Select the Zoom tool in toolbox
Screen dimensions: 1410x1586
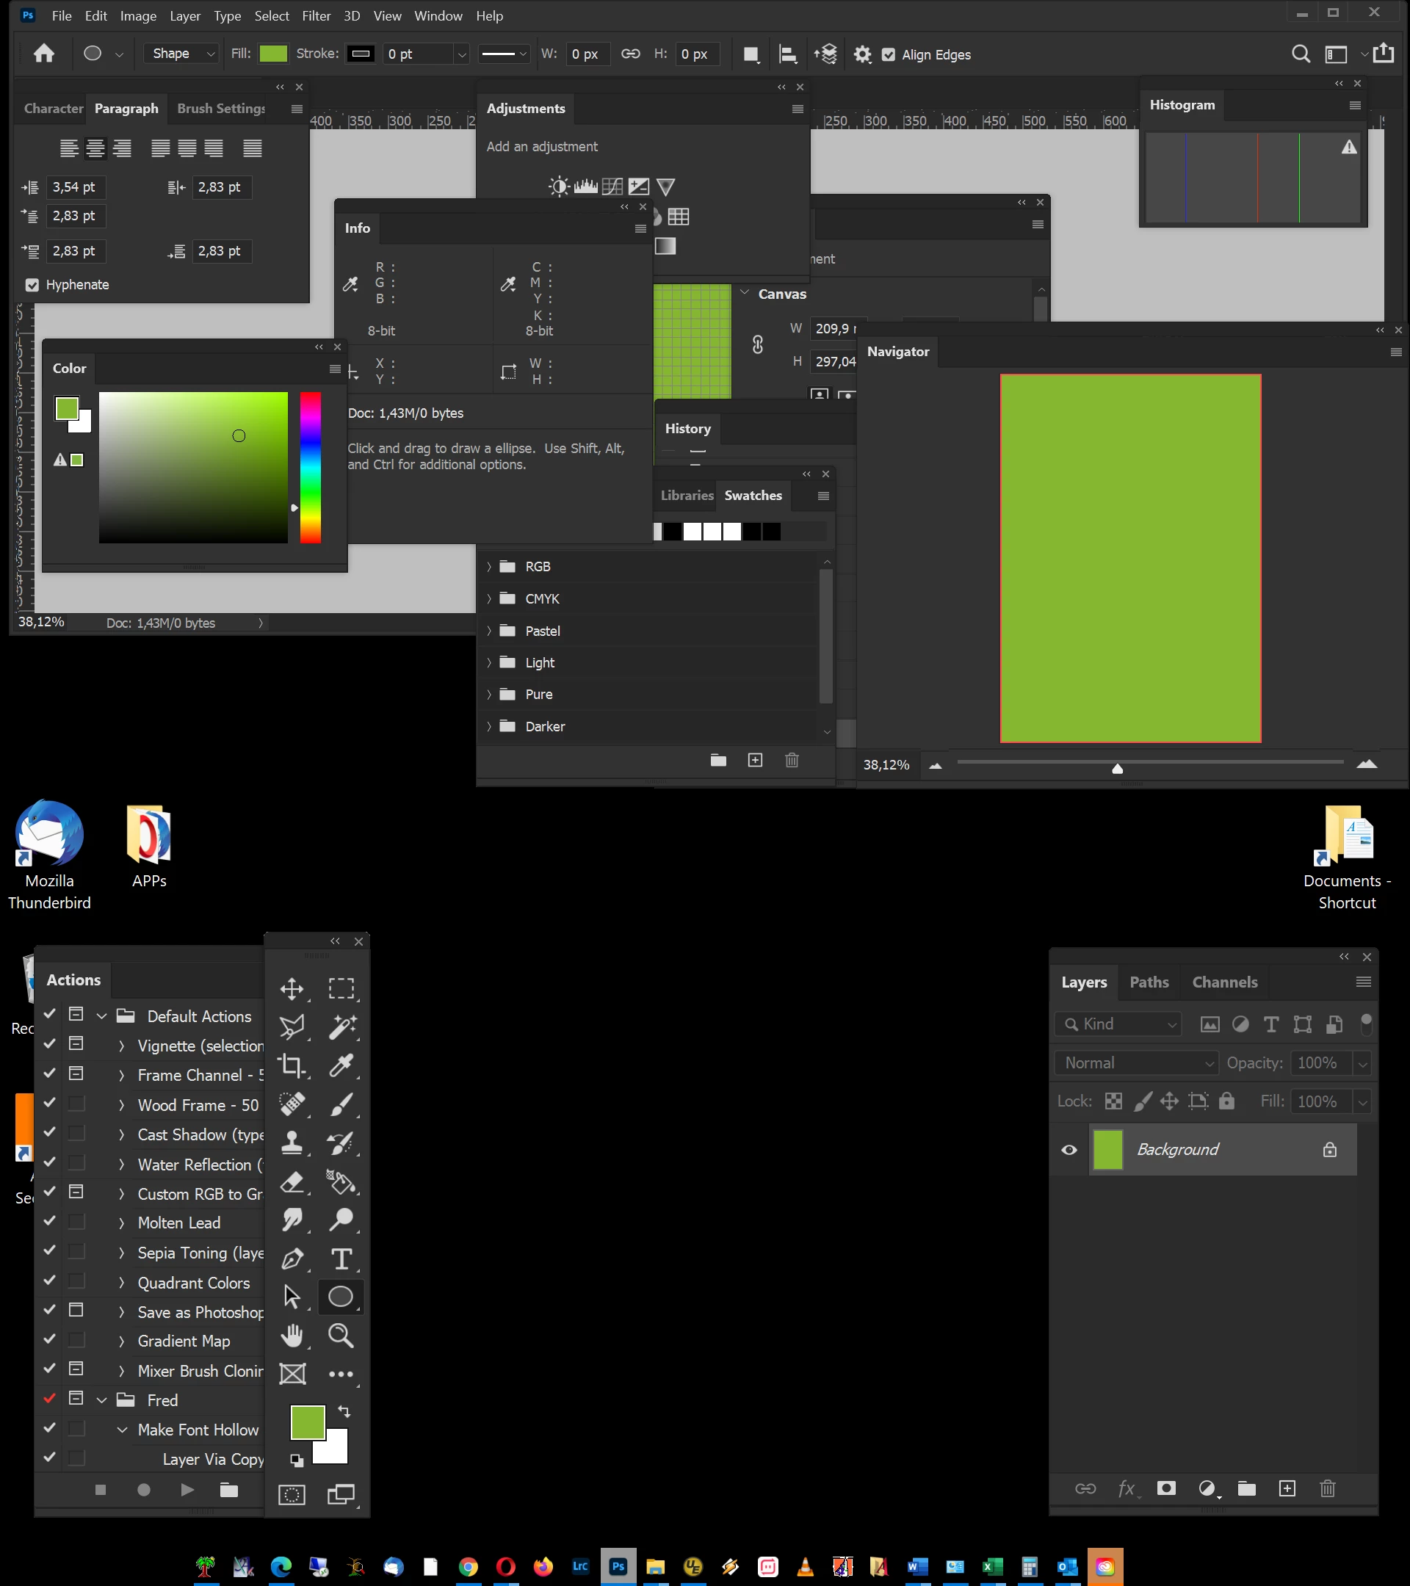tap(341, 1335)
